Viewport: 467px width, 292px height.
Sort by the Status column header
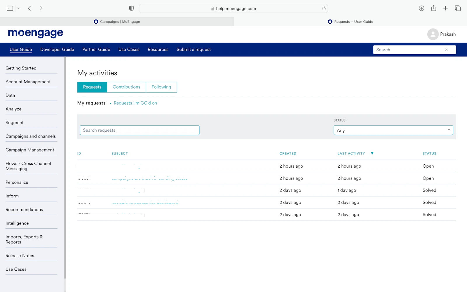point(429,154)
